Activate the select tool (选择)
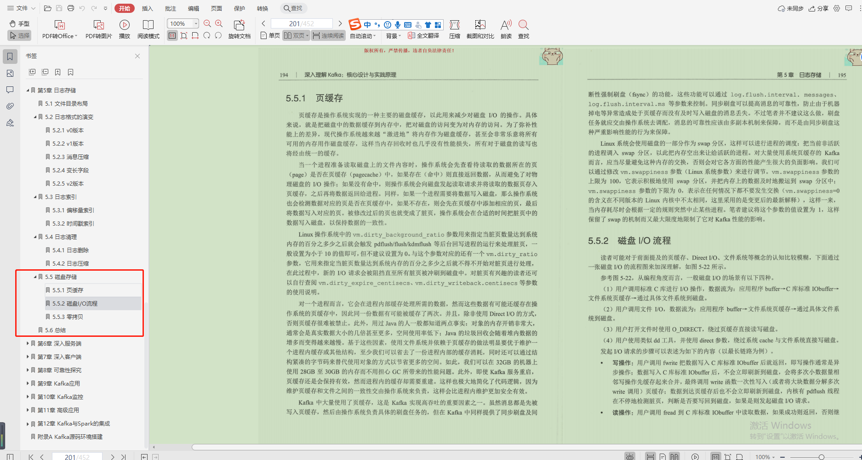The height and width of the screenshot is (460, 862). pos(19,35)
